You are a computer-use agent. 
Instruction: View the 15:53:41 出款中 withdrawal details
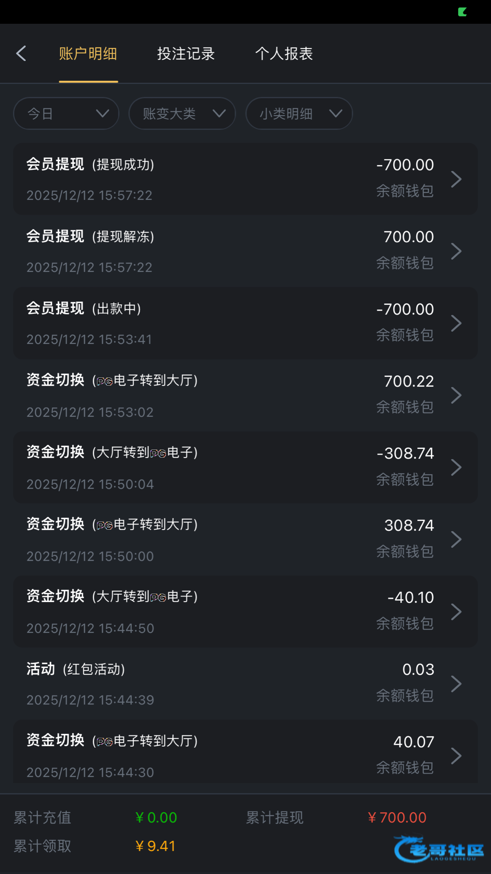click(x=205, y=323)
